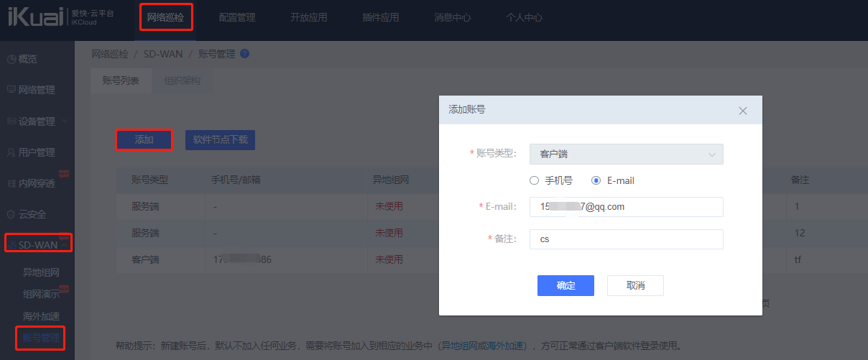Viewport: 868px width, 360px height.
Task: Follow the 海外加速 link in help text
Action: pyautogui.click(x=506, y=346)
